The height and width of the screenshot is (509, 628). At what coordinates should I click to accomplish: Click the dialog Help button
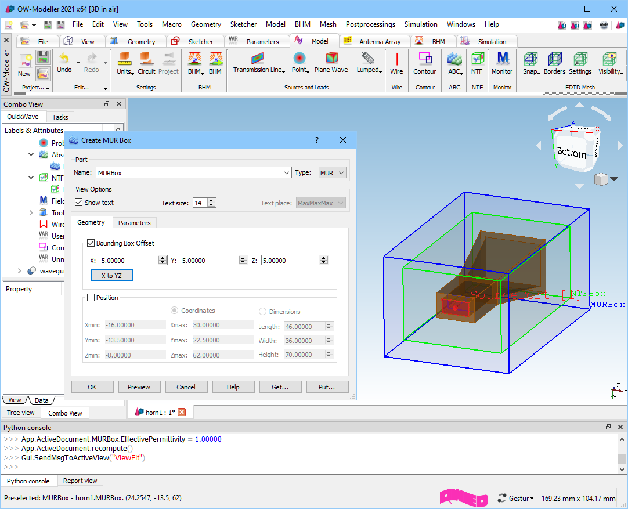click(233, 387)
